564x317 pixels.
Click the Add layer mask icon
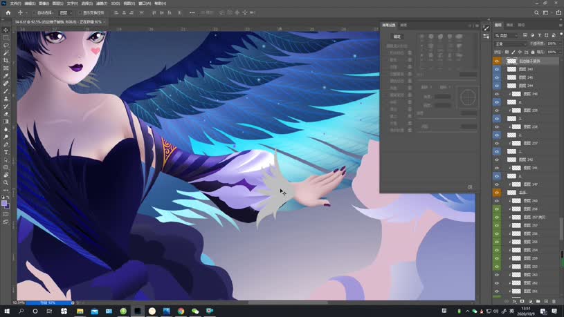click(522, 302)
